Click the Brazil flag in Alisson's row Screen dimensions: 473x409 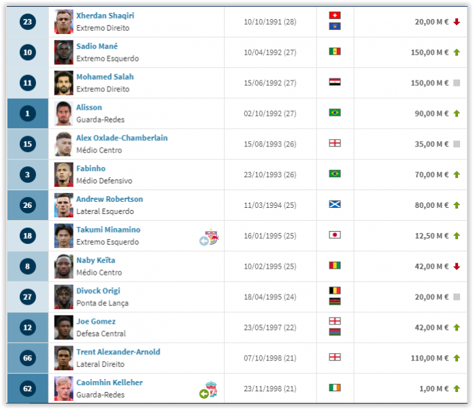click(x=335, y=113)
